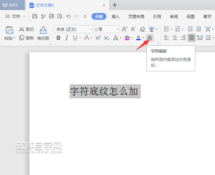Click the Copy (复制) button

(x=26, y=38)
